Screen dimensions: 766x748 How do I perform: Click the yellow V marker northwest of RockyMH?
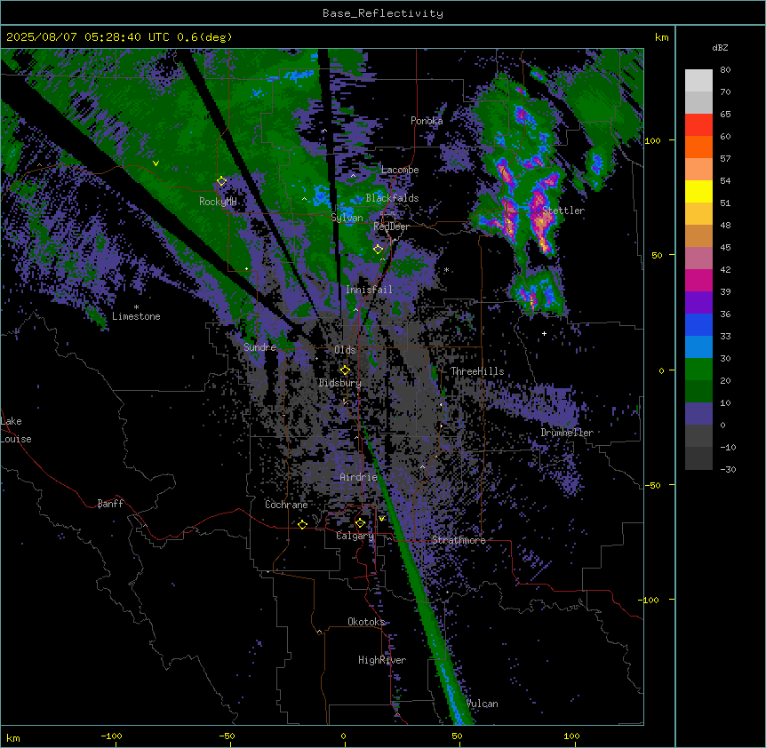[156, 163]
